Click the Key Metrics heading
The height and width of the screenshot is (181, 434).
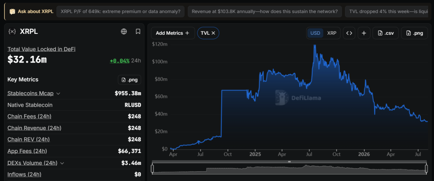pyautogui.click(x=23, y=80)
